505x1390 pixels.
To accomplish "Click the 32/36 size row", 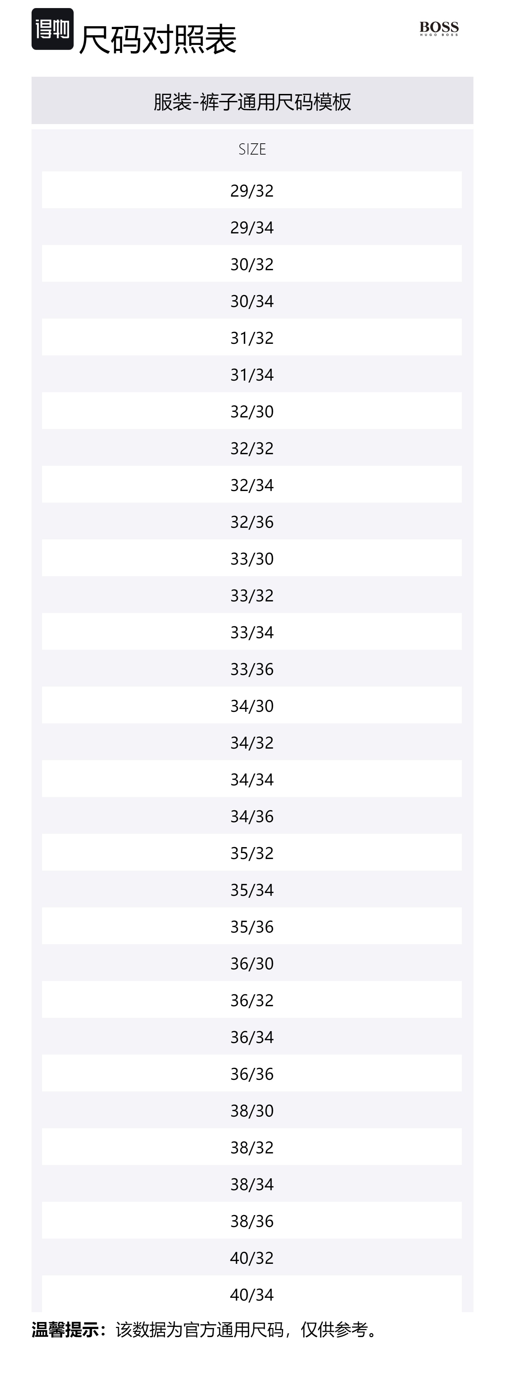I will [252, 522].
